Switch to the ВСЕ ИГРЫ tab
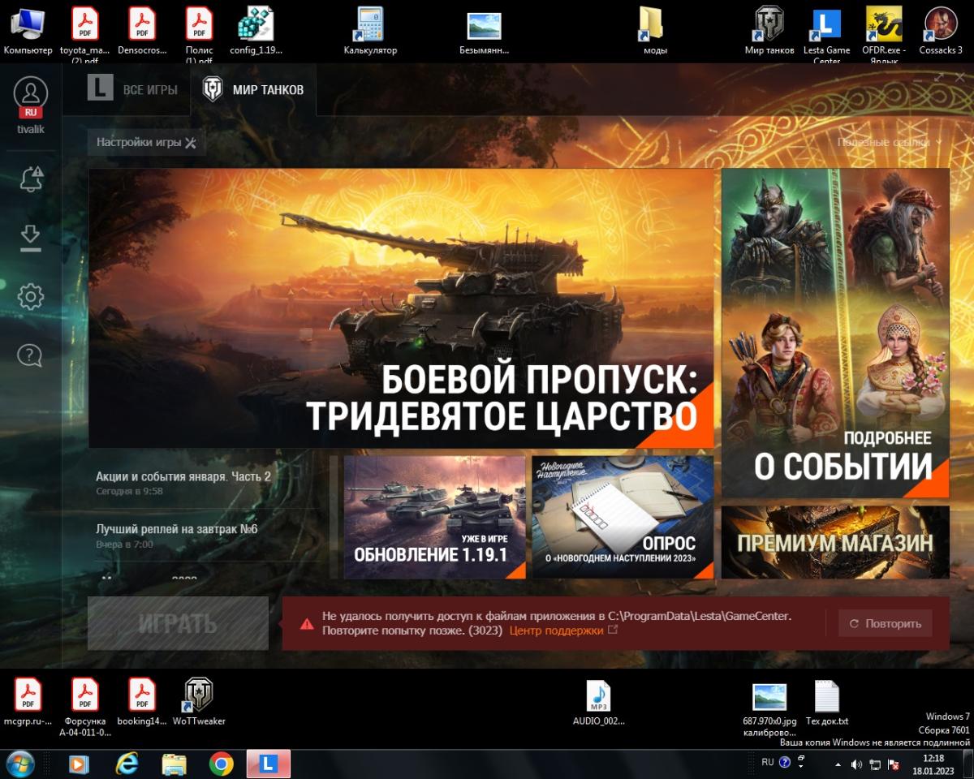This screenshot has width=974, height=779. click(x=134, y=89)
